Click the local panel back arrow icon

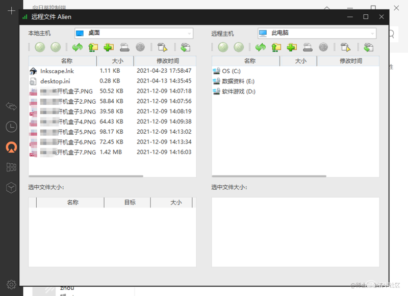[x=40, y=47]
